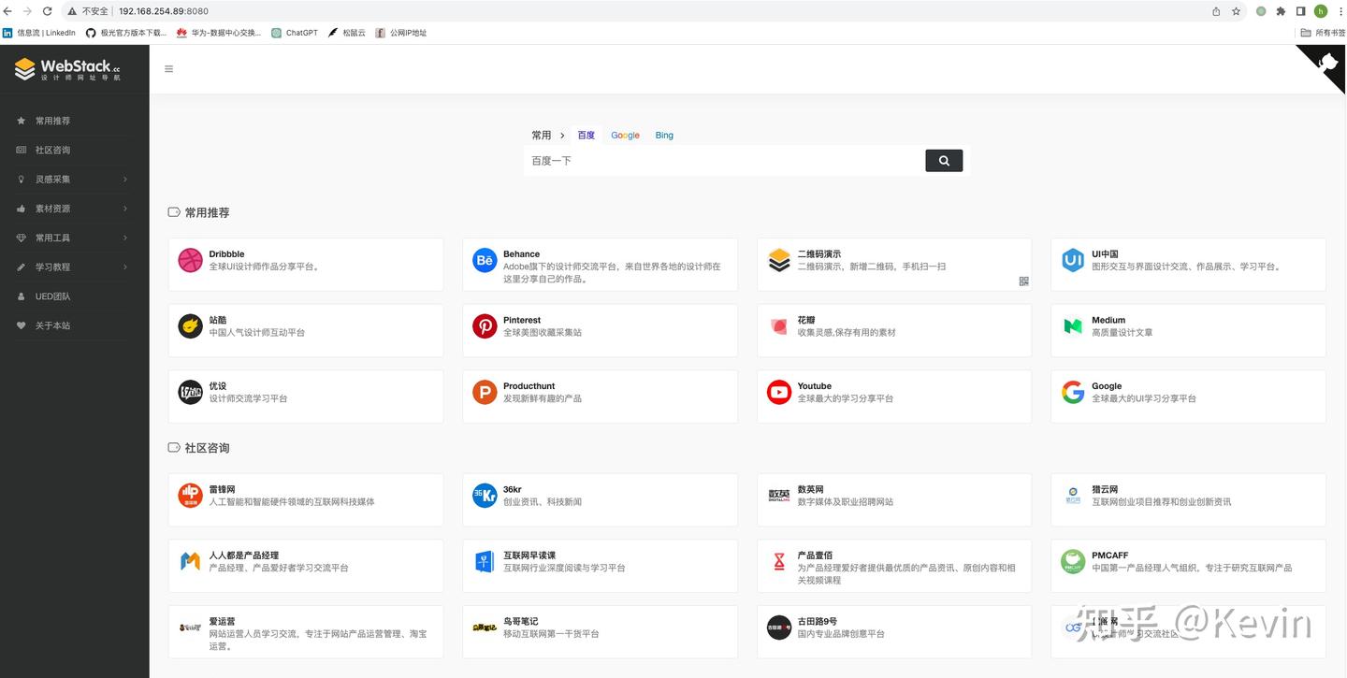Go back in the browser
Screen dimensions: 1347x678
pyautogui.click(x=8, y=11)
